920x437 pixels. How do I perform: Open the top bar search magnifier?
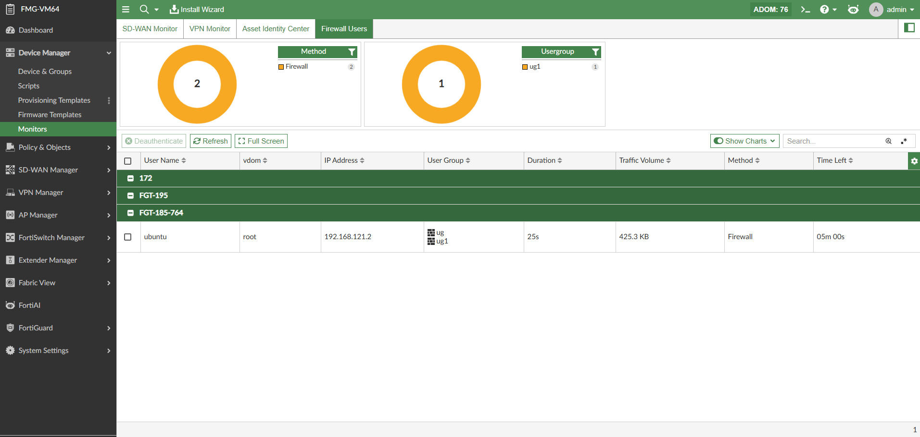144,9
